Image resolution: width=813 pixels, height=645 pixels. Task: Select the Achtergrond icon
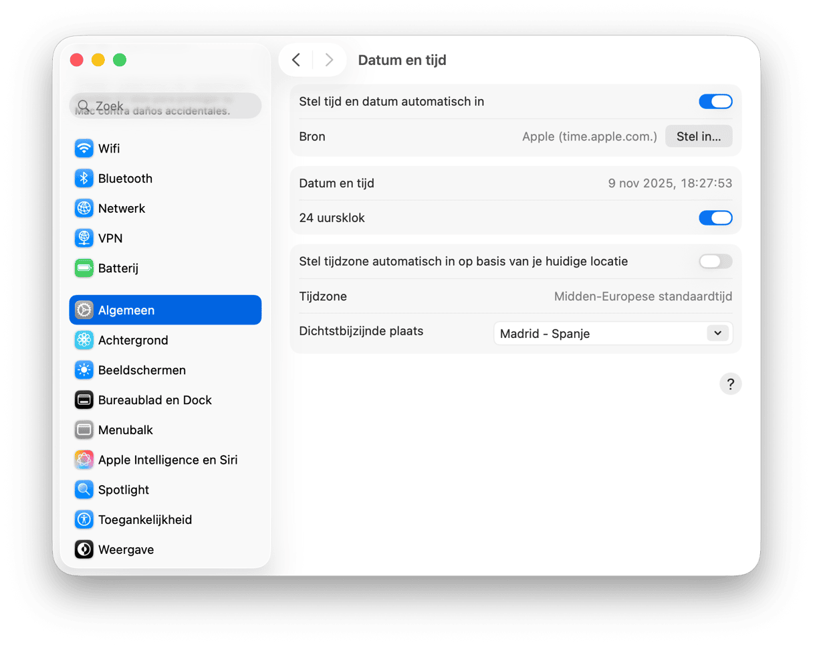84,341
